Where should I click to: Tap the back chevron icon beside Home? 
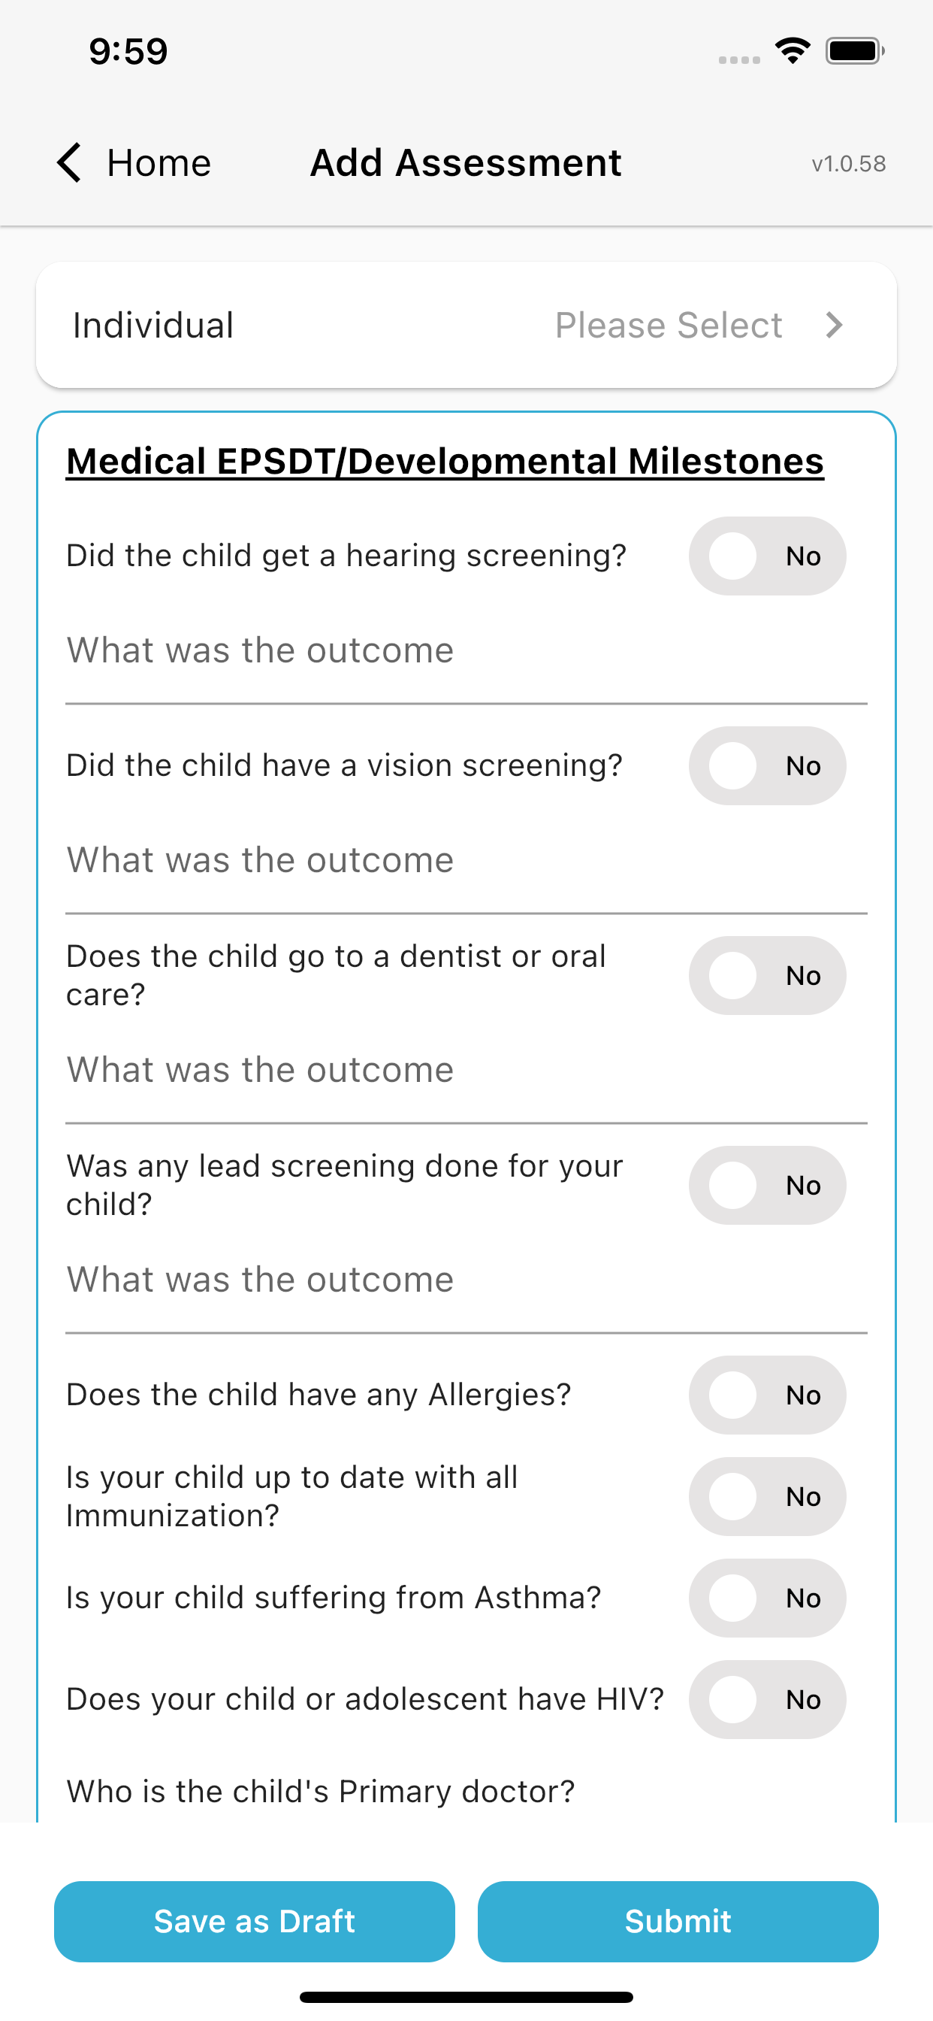69,163
